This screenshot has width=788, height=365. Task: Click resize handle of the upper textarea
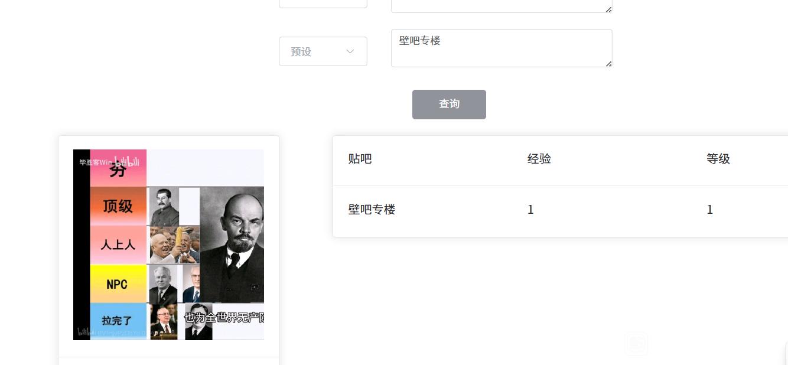608,9
